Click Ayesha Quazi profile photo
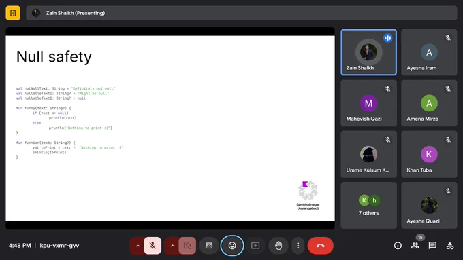Image resolution: width=463 pixels, height=260 pixels. click(429, 205)
